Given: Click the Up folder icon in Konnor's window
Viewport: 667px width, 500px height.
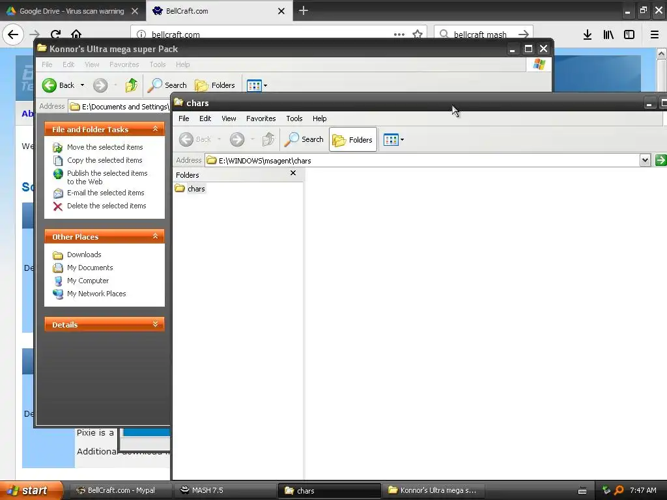Looking at the screenshot, I should tap(132, 85).
